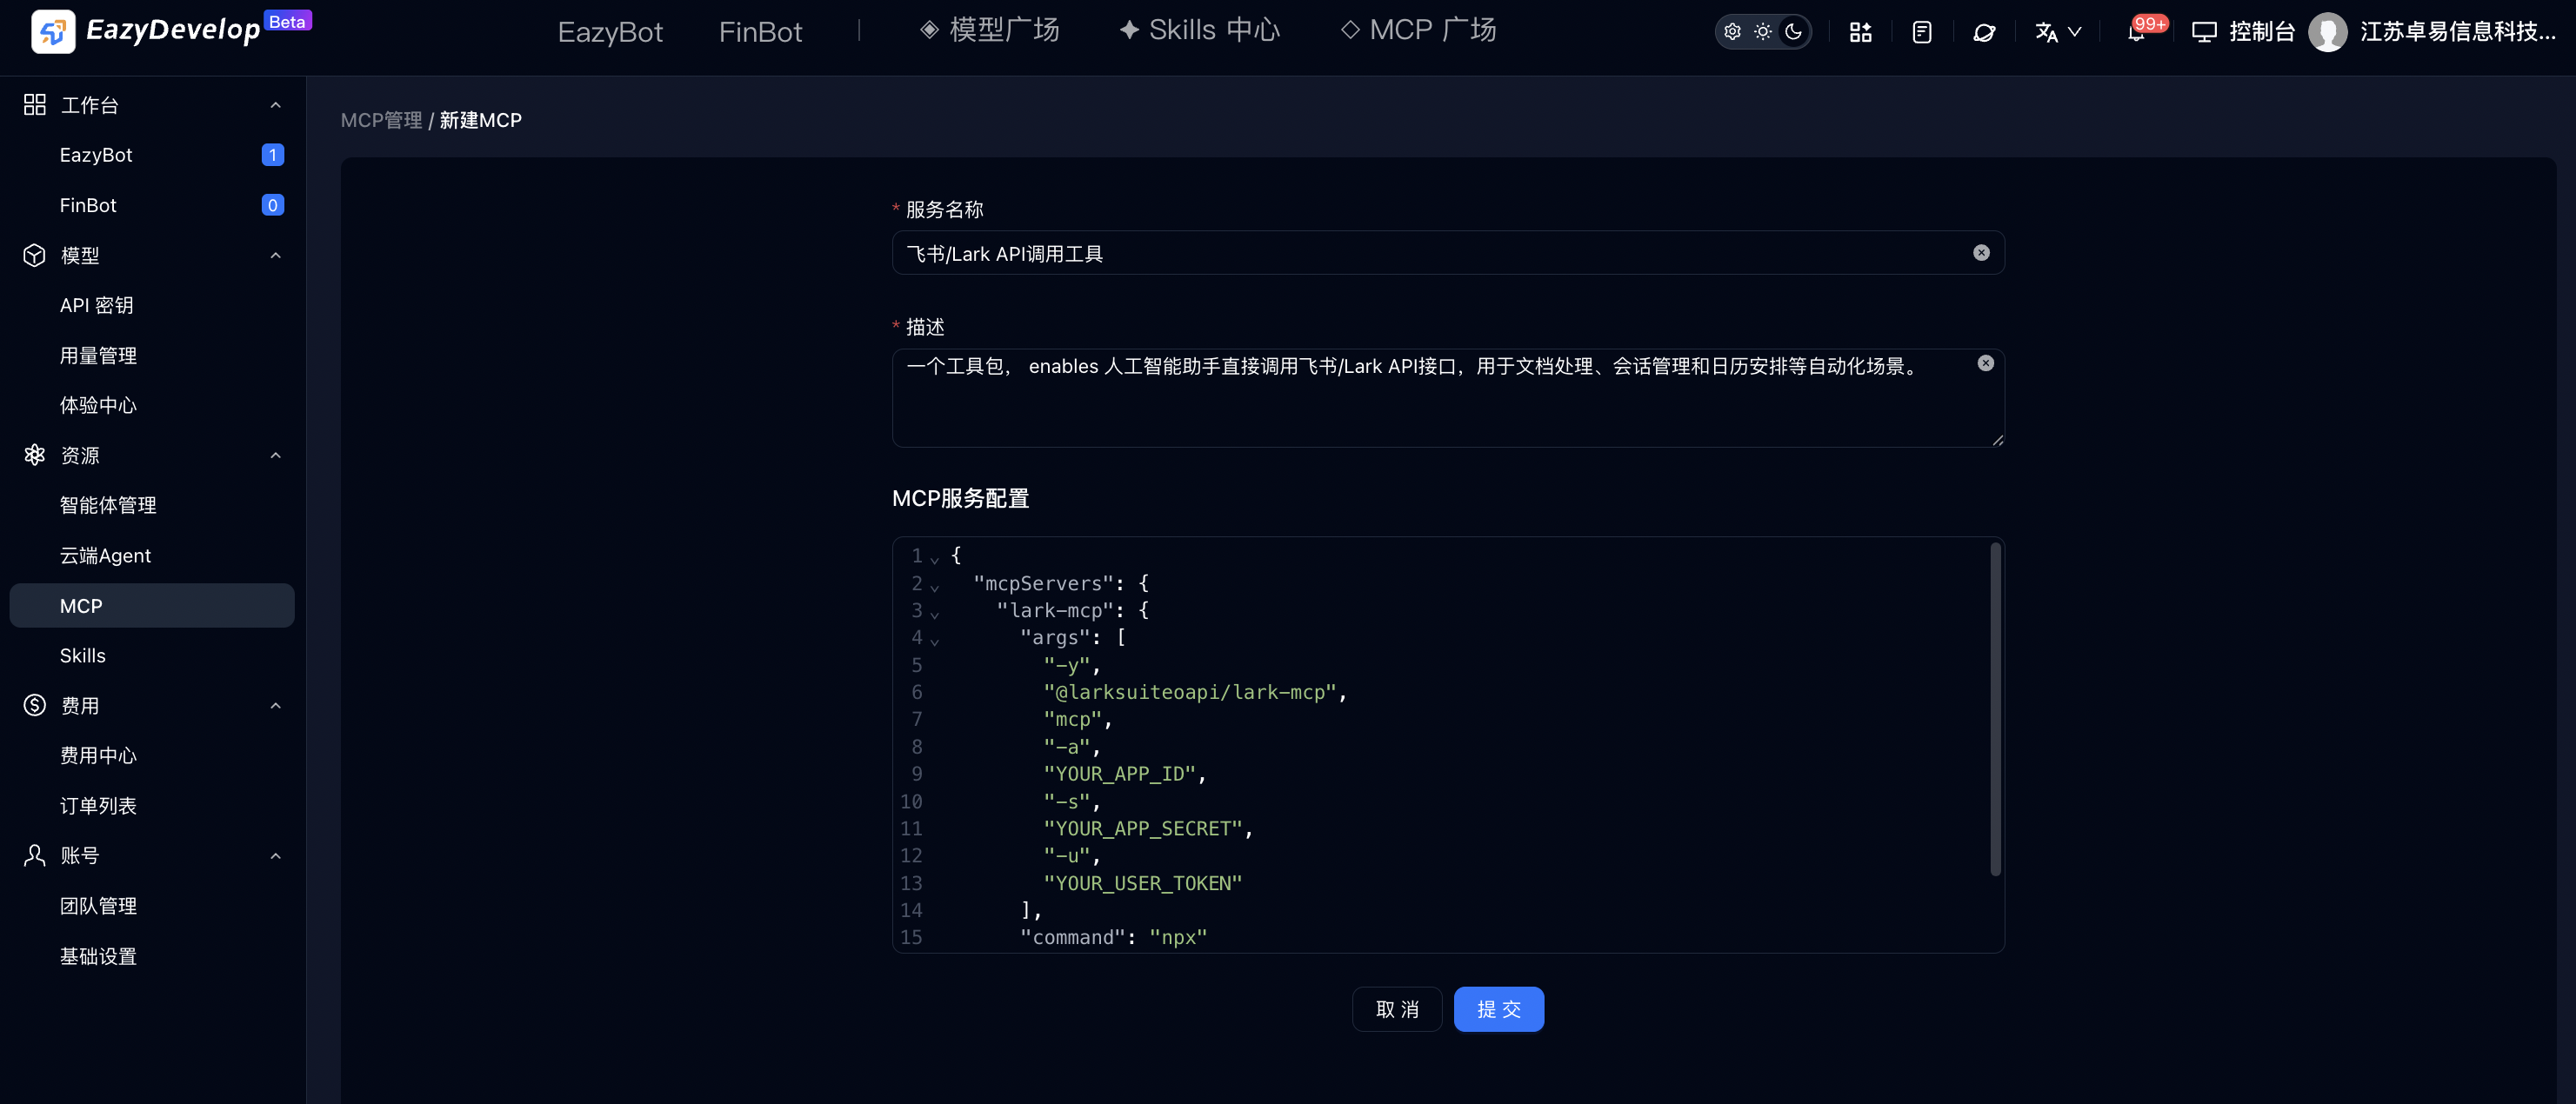Click YOUR_APP_SECRET in the config editor
2576x1104 pixels.
(x=1142, y=829)
